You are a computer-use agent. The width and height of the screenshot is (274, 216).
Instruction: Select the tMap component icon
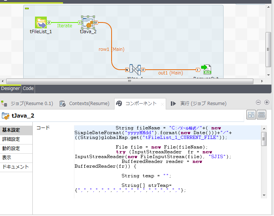[x=135, y=69]
